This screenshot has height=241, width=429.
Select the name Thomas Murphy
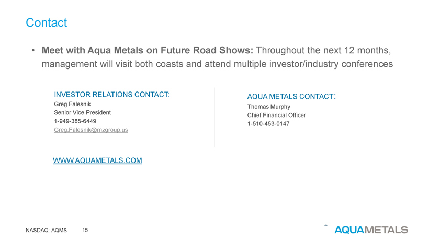(268, 107)
